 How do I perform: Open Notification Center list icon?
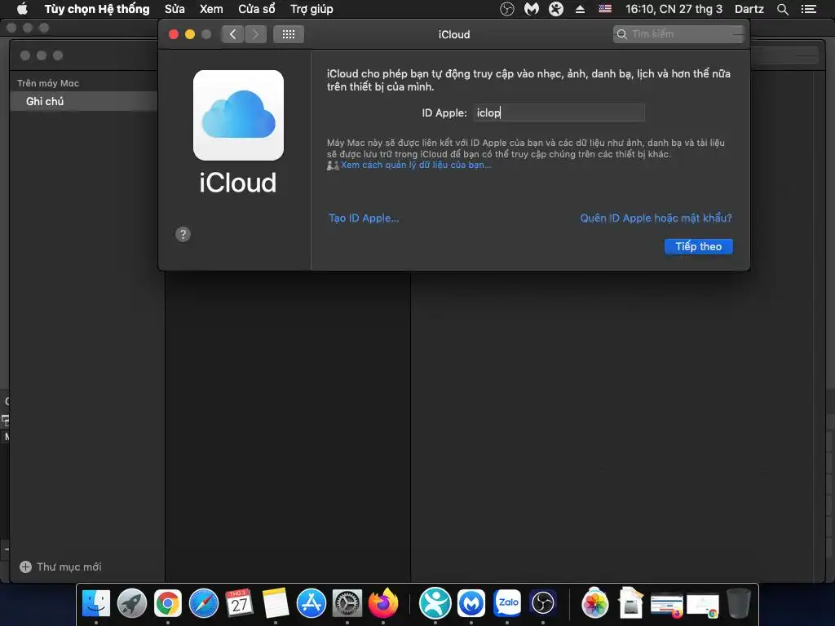808,9
